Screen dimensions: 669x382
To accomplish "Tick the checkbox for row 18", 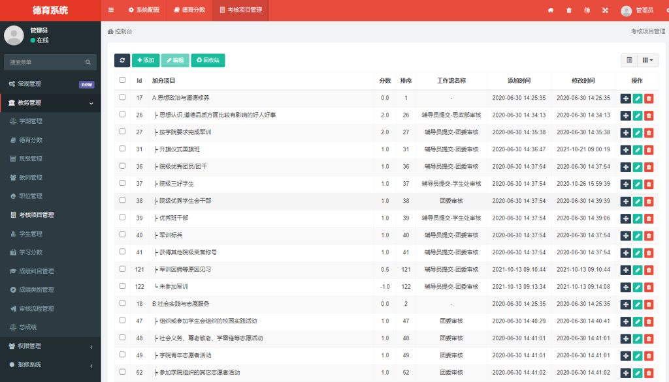I will coord(122,303).
